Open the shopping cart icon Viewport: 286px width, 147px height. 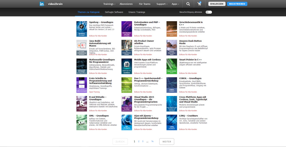click(x=199, y=4)
